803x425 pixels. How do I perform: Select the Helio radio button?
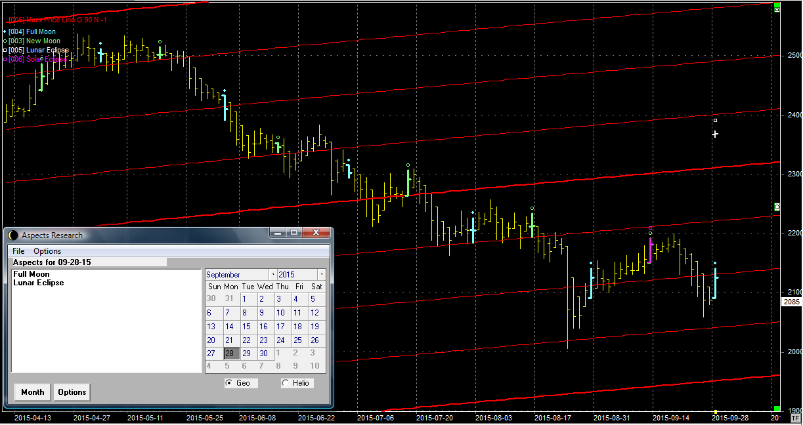285,383
